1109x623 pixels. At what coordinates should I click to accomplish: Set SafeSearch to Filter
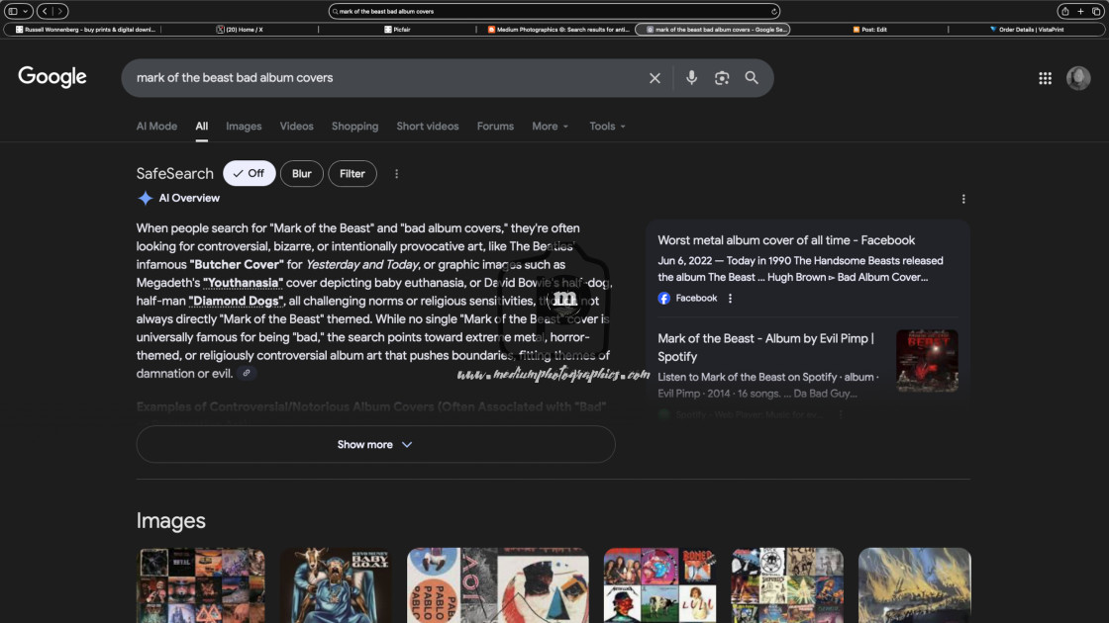coord(353,174)
